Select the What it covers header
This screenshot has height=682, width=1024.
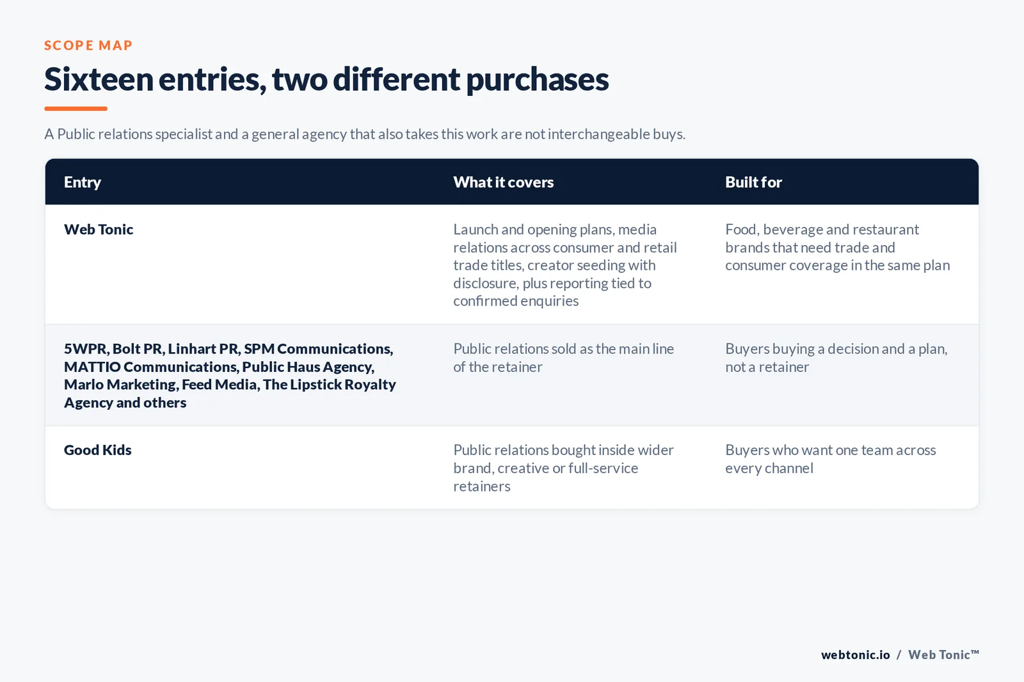click(504, 182)
